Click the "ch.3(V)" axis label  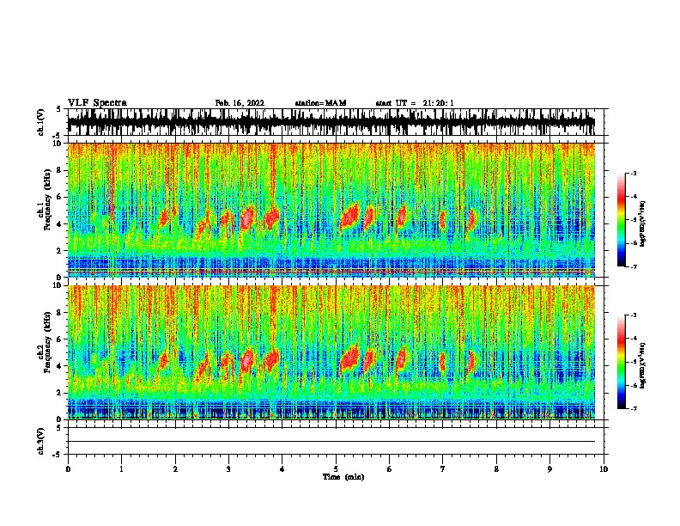pyautogui.click(x=41, y=442)
